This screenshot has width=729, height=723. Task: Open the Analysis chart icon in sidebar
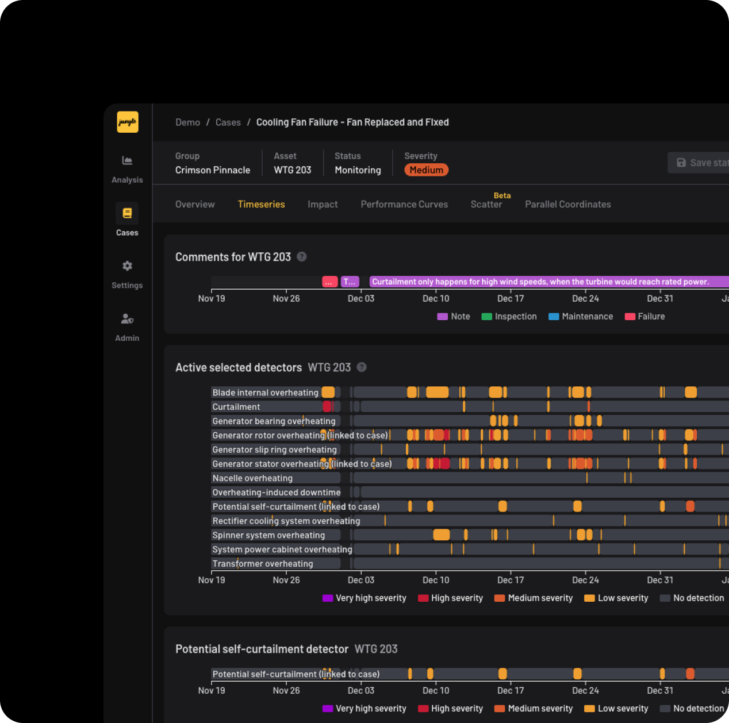click(x=127, y=160)
